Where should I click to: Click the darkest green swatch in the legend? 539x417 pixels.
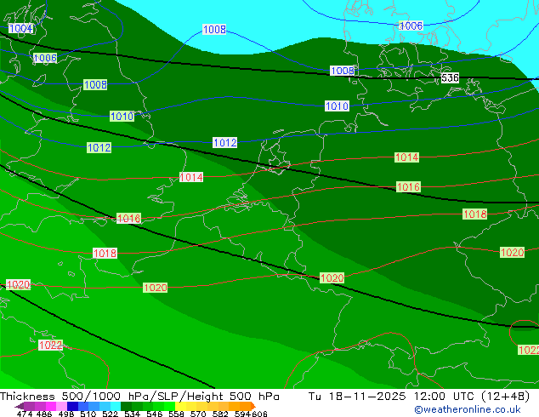tap(126, 406)
